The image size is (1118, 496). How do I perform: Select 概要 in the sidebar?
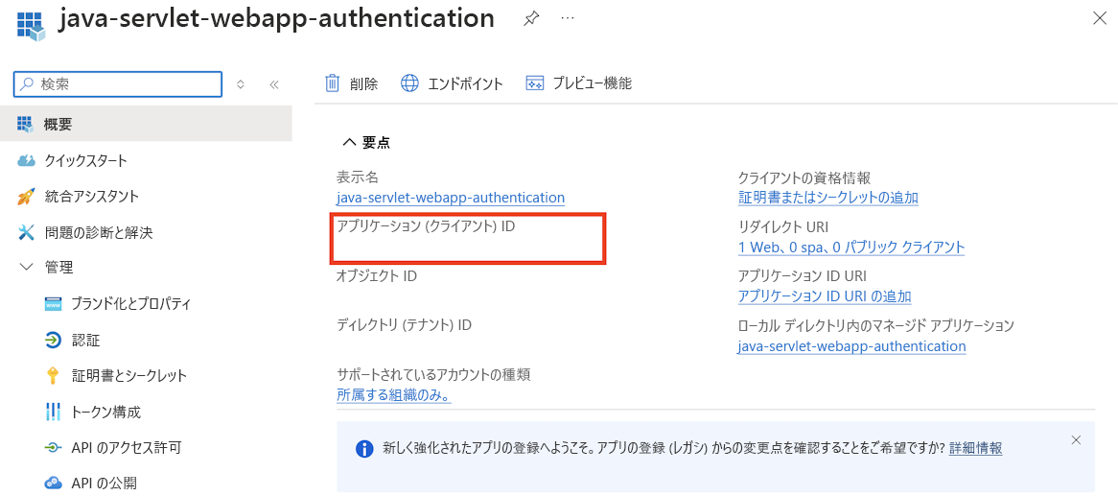coord(146,124)
